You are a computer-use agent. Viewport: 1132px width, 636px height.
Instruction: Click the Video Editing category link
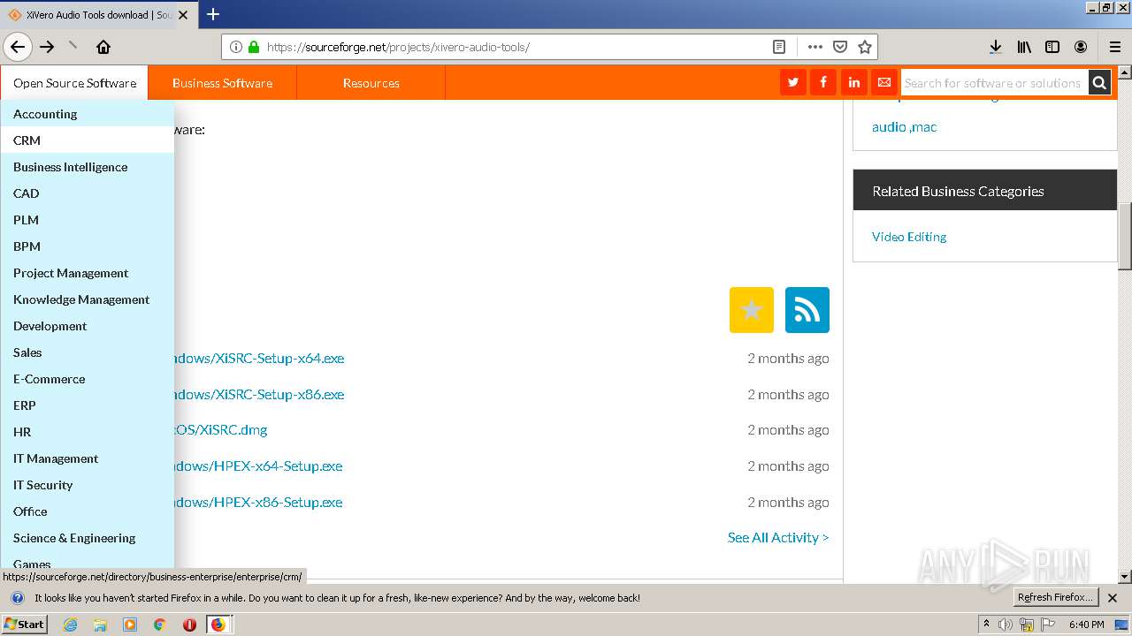pos(909,237)
